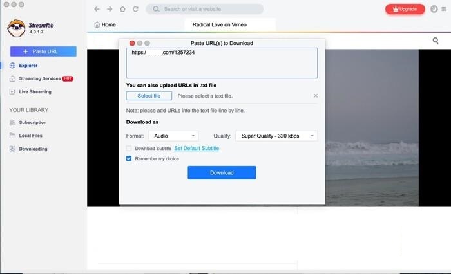The width and height of the screenshot is (451, 274).
Task: Click the YOUR LIBRARY heading
Action: click(29, 110)
